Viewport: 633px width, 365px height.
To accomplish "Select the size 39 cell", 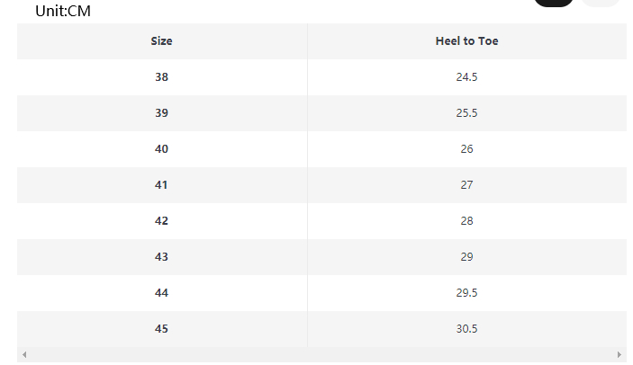I will [162, 113].
